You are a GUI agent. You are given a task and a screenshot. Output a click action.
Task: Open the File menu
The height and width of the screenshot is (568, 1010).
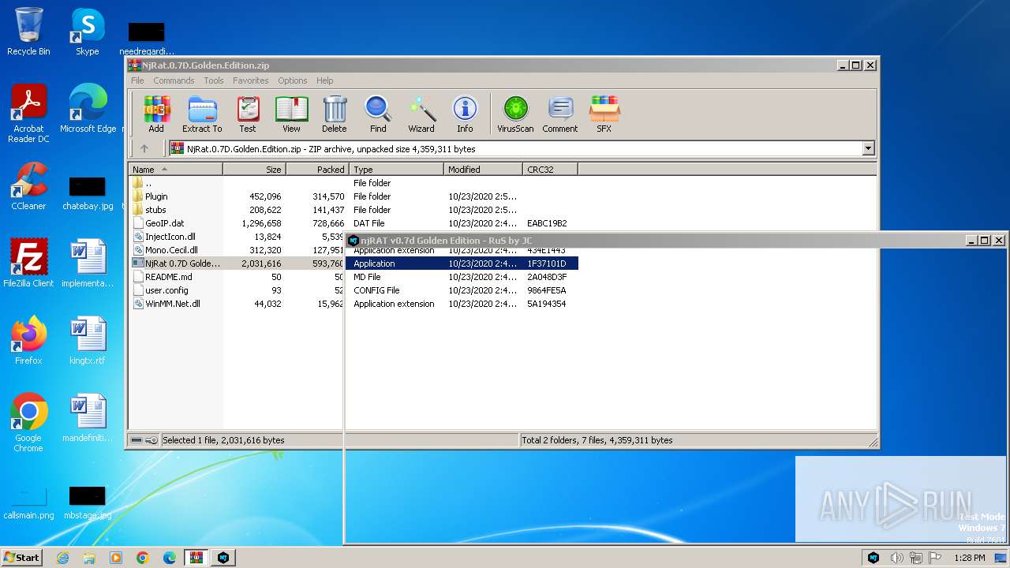(x=137, y=80)
